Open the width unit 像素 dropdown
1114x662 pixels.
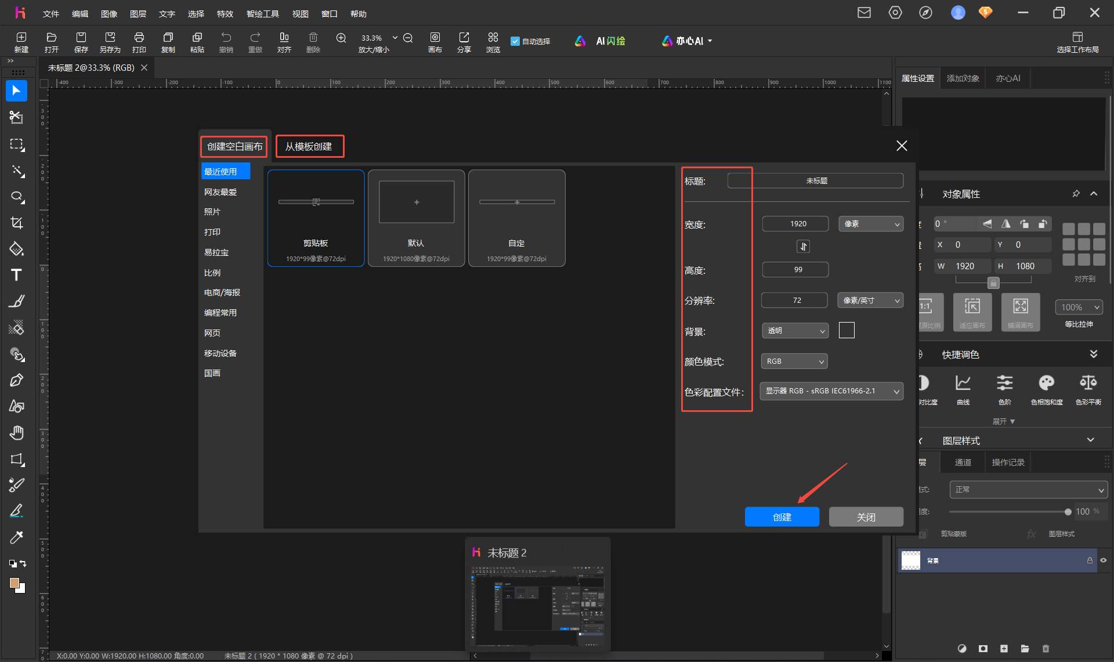(871, 224)
